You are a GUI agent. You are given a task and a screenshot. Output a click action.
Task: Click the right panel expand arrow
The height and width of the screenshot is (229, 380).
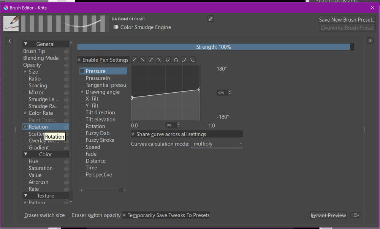coord(370,41)
